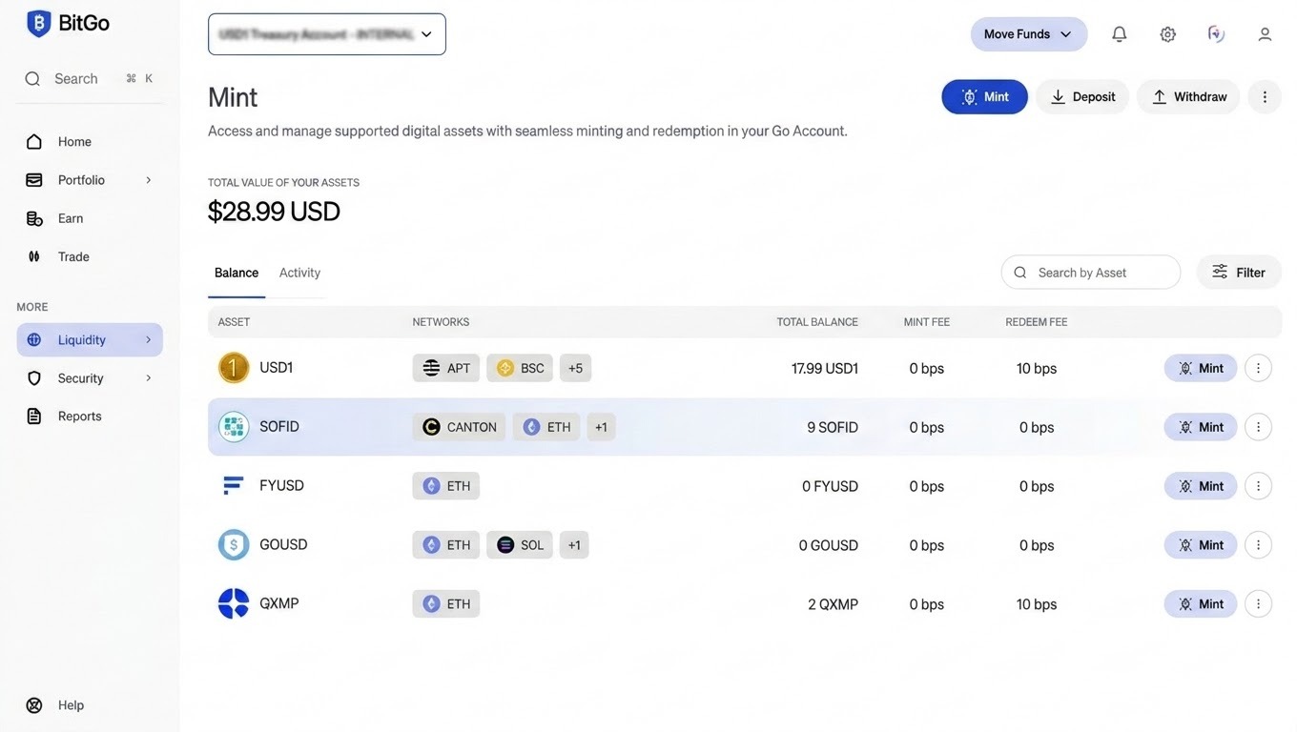
Task: Select the Balance tab
Action: tap(237, 273)
